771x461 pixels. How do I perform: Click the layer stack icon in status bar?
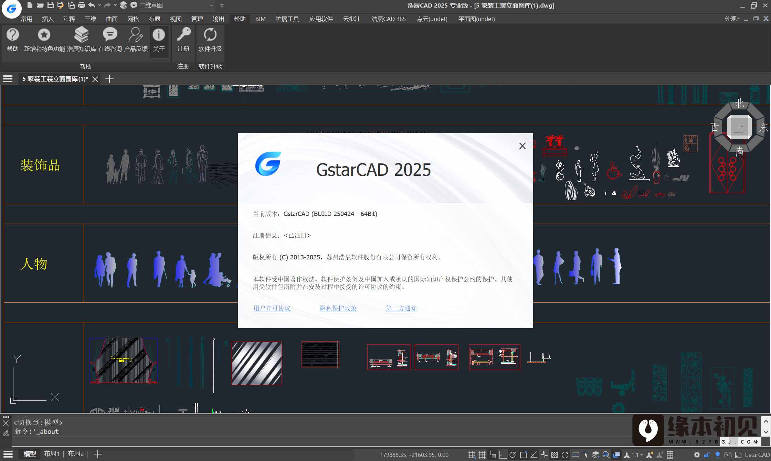pyautogui.click(x=595, y=455)
